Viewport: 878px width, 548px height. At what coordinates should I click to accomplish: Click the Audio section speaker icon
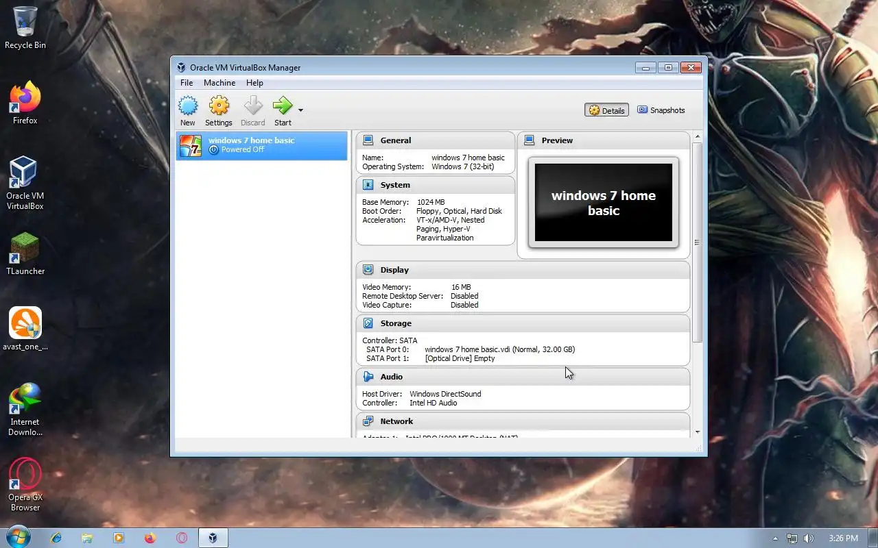click(x=368, y=377)
